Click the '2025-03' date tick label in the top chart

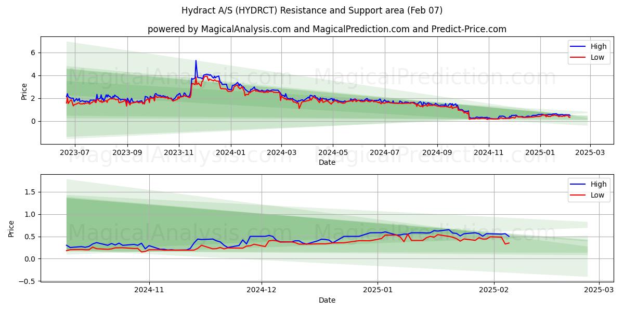(590, 153)
